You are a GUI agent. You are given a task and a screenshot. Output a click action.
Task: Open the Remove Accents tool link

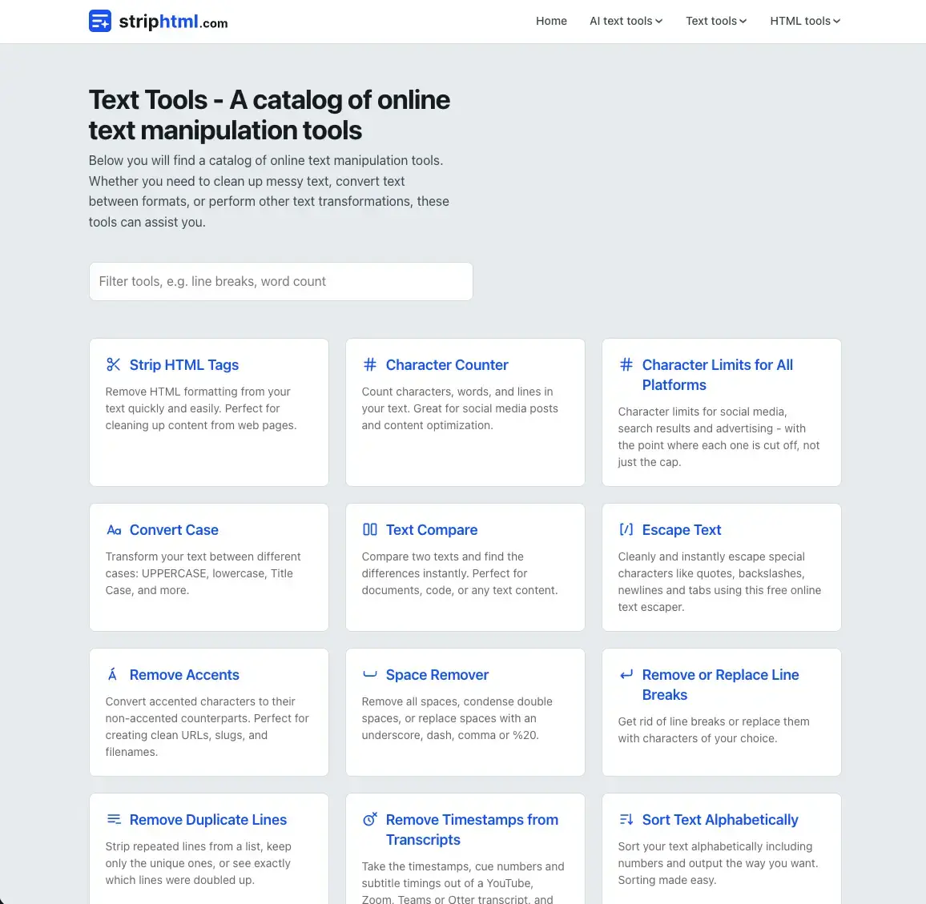coord(183,674)
